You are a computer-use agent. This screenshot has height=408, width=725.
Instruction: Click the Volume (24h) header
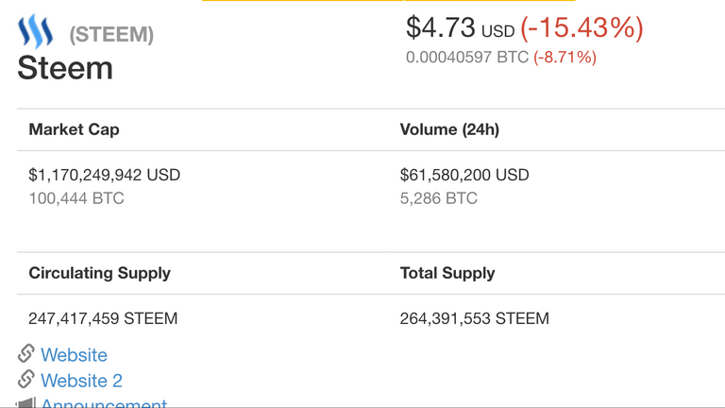(x=449, y=129)
